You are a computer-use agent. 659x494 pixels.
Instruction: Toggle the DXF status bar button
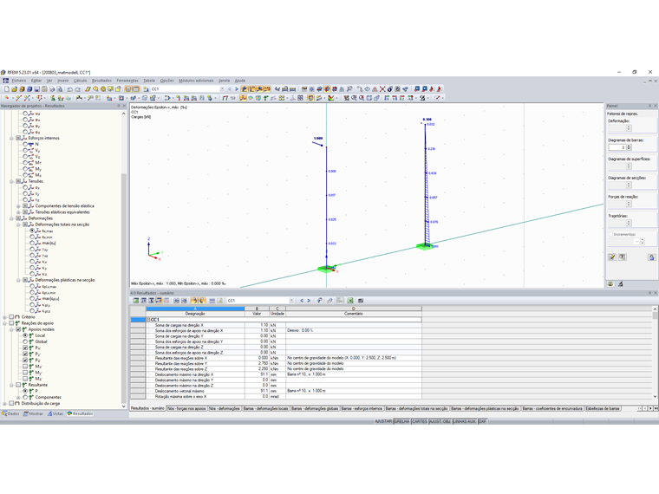click(x=482, y=421)
